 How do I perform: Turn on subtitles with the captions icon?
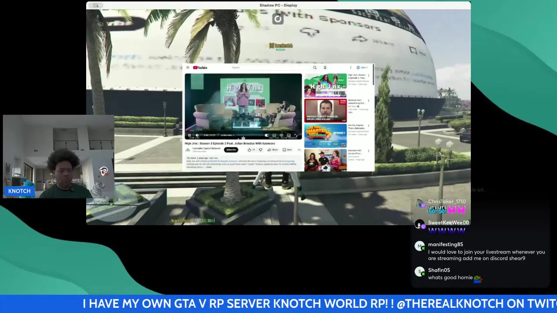pos(275,135)
